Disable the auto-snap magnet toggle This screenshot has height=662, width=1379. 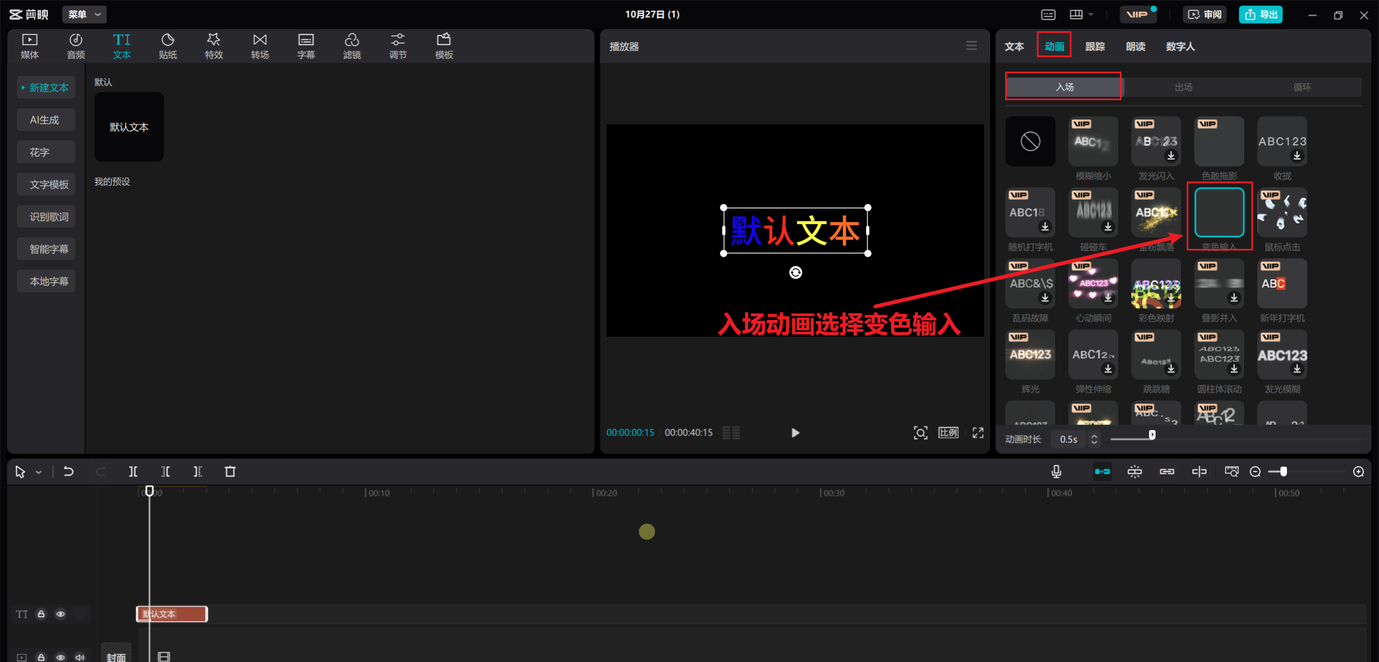[1102, 471]
